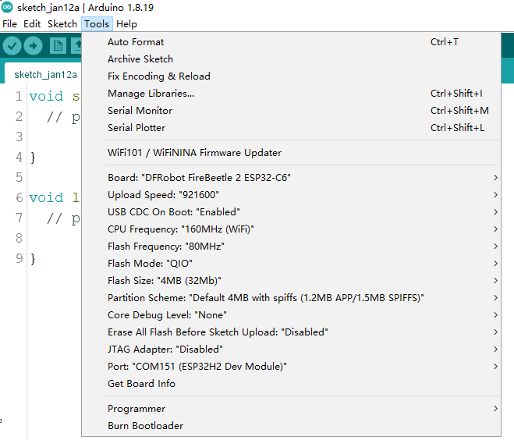
Task: Open Manage Libraries...
Action: [291, 94]
